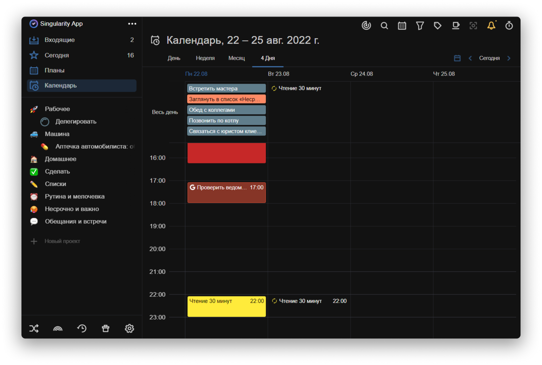Open settings gear in bottom bar
542x365 pixels.
[x=129, y=329]
